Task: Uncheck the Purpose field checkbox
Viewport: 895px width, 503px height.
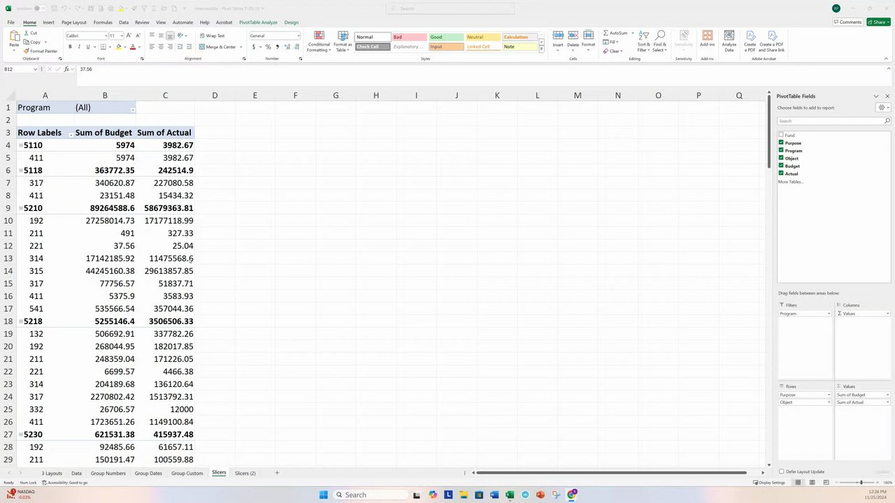Action: pyautogui.click(x=781, y=143)
